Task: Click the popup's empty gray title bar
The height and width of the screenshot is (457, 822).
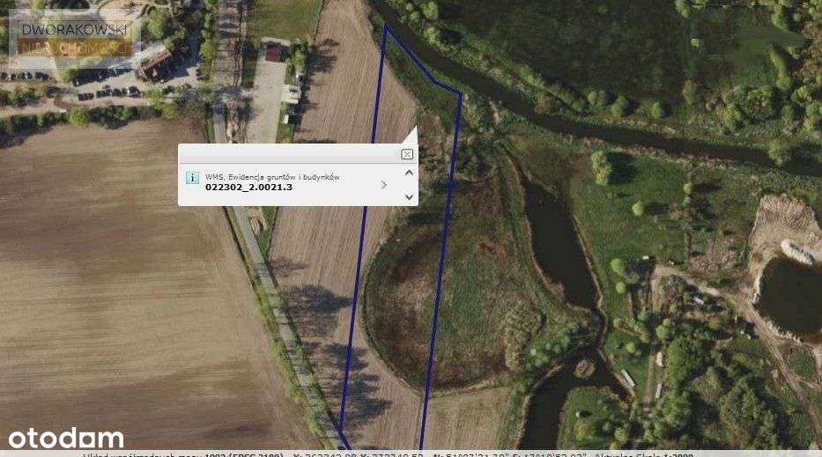Action: pyautogui.click(x=290, y=154)
